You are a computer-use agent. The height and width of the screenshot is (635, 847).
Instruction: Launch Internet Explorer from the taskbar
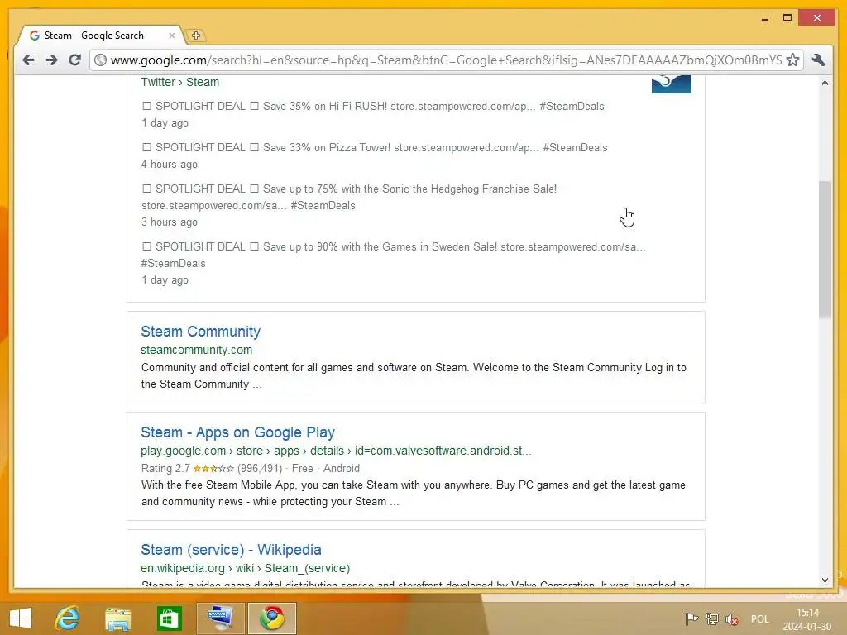point(67,618)
